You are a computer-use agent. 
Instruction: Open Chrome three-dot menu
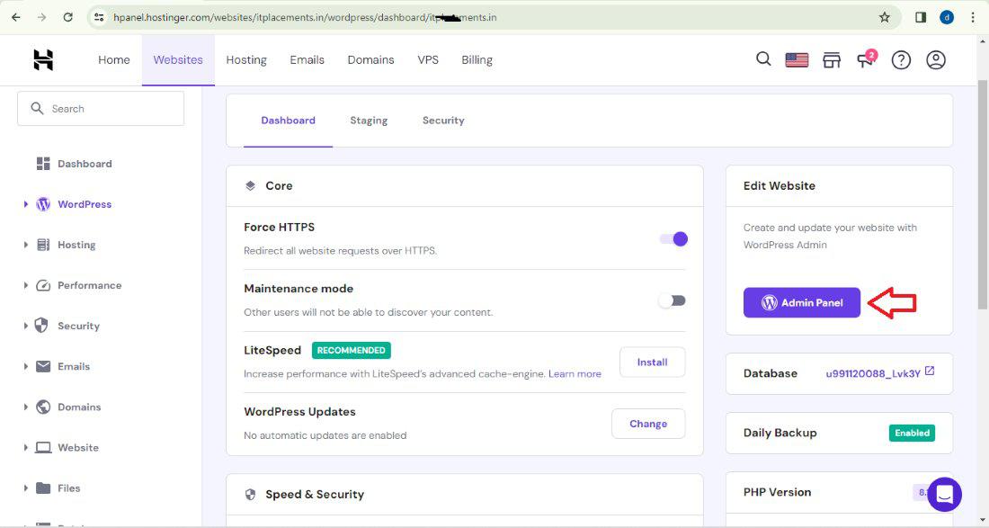coord(973,17)
